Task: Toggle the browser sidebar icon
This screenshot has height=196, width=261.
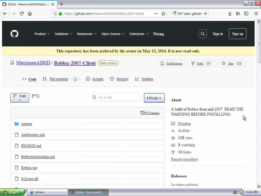Action: [246, 14]
